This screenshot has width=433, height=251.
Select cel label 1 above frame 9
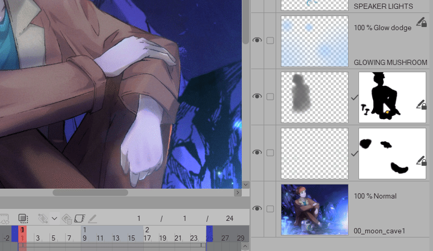point(84,230)
